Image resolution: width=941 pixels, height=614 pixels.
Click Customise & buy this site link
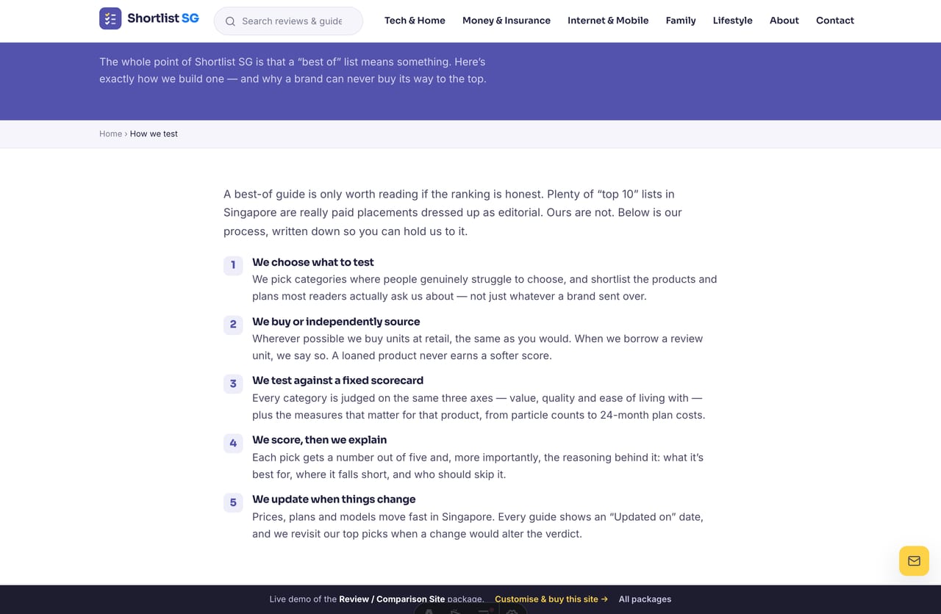(x=551, y=599)
